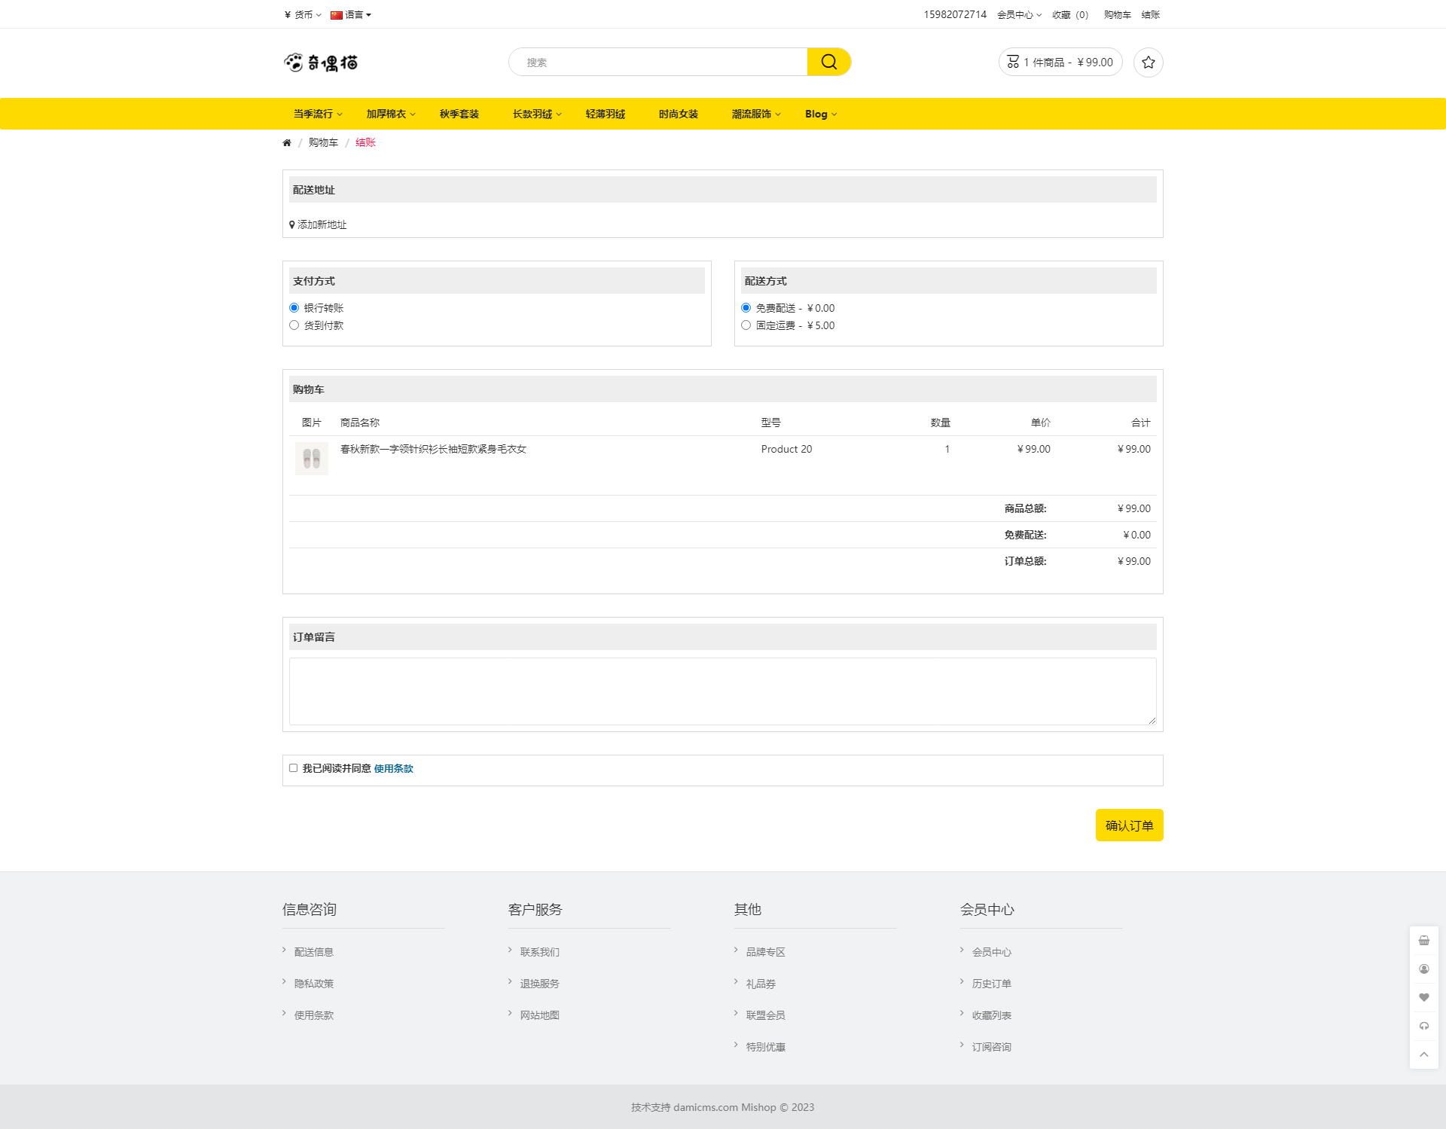
Task: Open 秋季套装 category
Action: [x=459, y=114]
